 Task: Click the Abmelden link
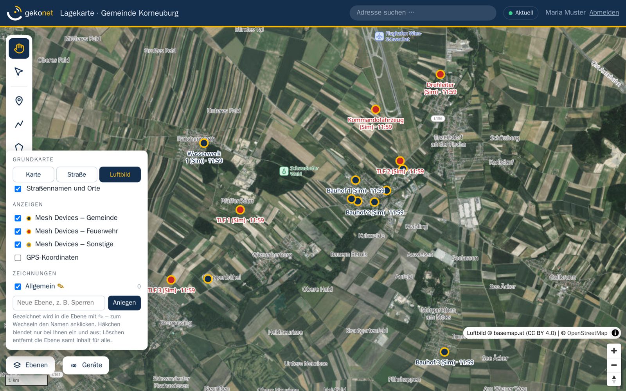604,13
